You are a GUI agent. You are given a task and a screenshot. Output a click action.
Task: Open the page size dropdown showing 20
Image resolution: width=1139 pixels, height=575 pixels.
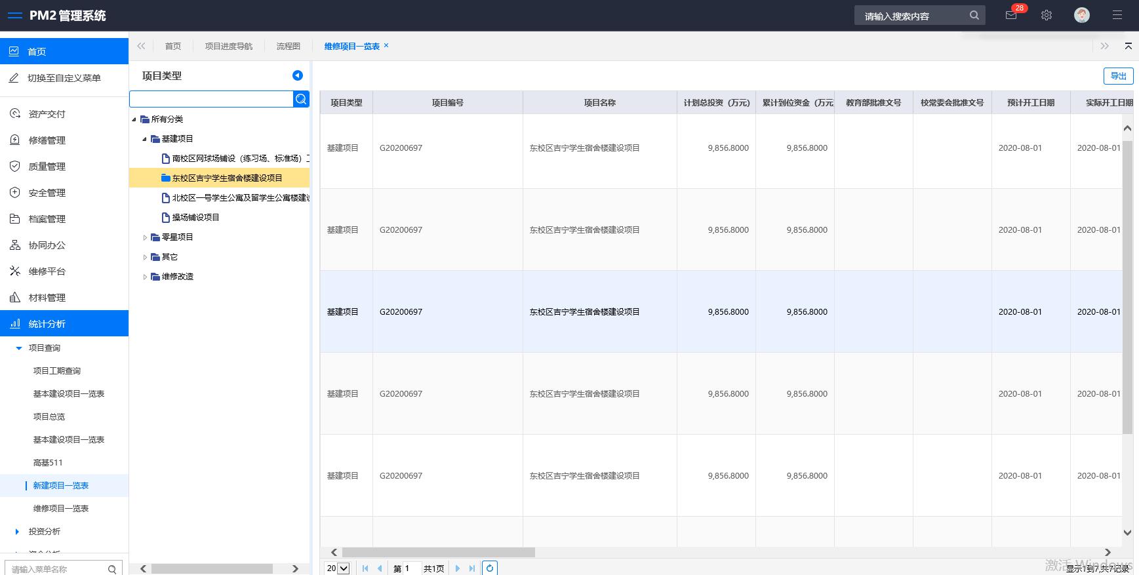click(337, 568)
